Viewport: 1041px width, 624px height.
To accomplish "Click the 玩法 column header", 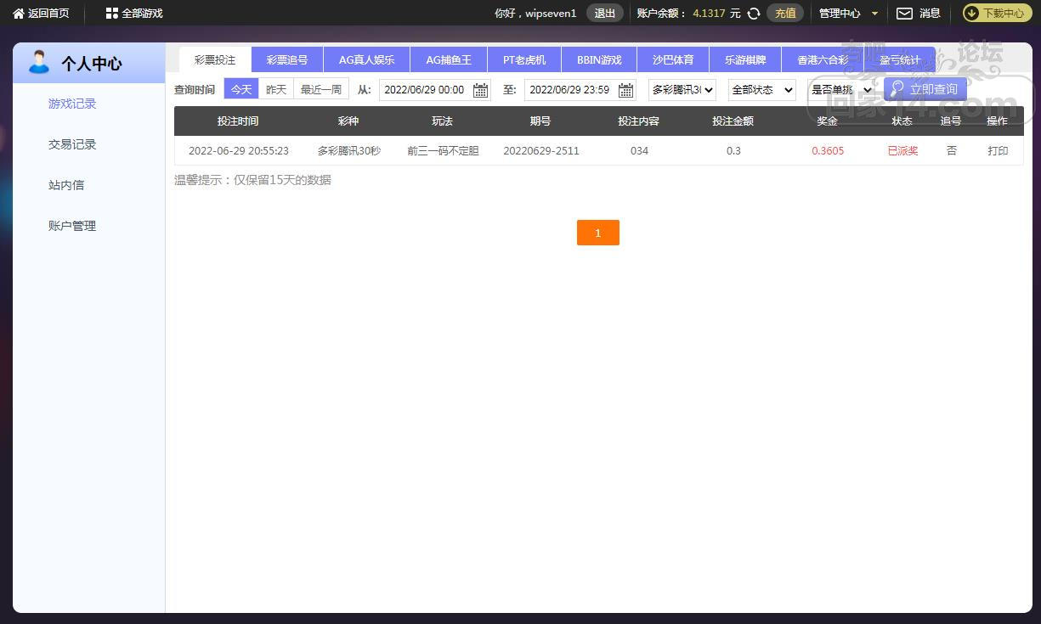I will (x=442, y=121).
